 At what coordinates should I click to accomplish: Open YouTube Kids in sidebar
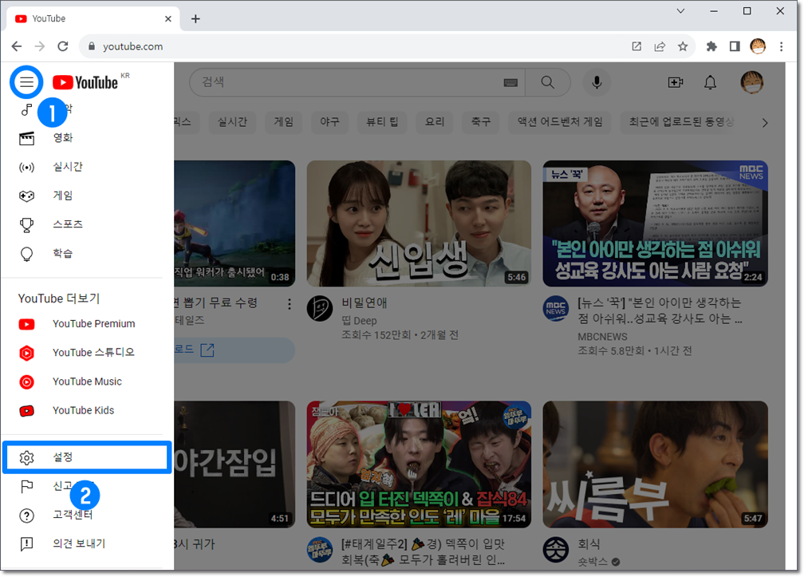click(x=82, y=410)
